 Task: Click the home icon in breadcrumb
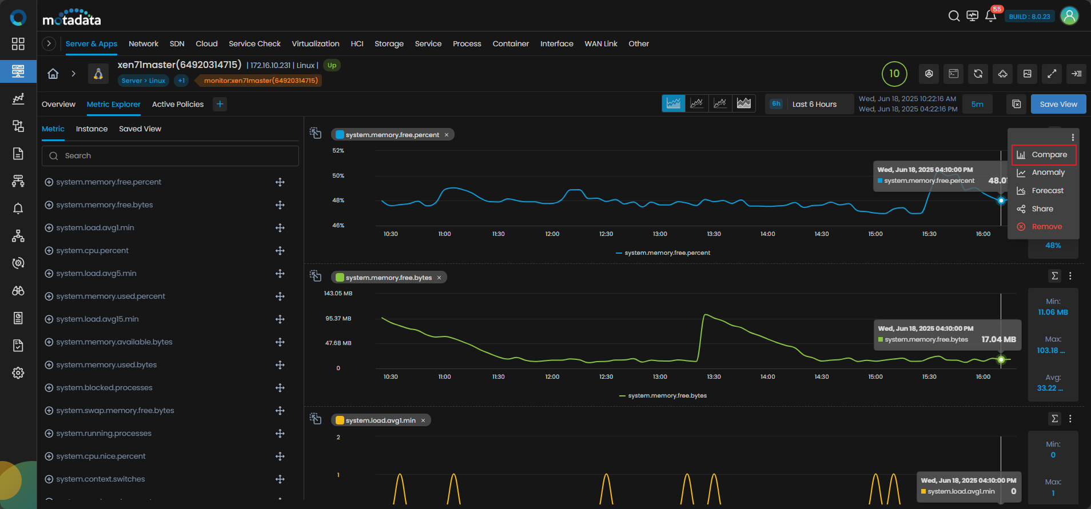53,74
